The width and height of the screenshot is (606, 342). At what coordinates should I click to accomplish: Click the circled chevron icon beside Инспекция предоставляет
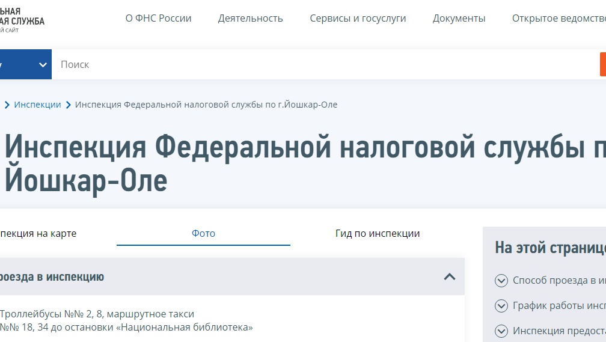(501, 331)
